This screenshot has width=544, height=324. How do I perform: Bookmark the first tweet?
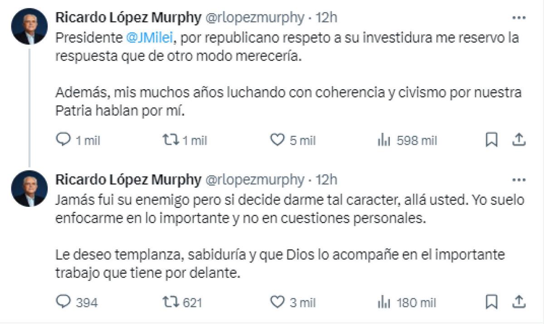coord(491,140)
